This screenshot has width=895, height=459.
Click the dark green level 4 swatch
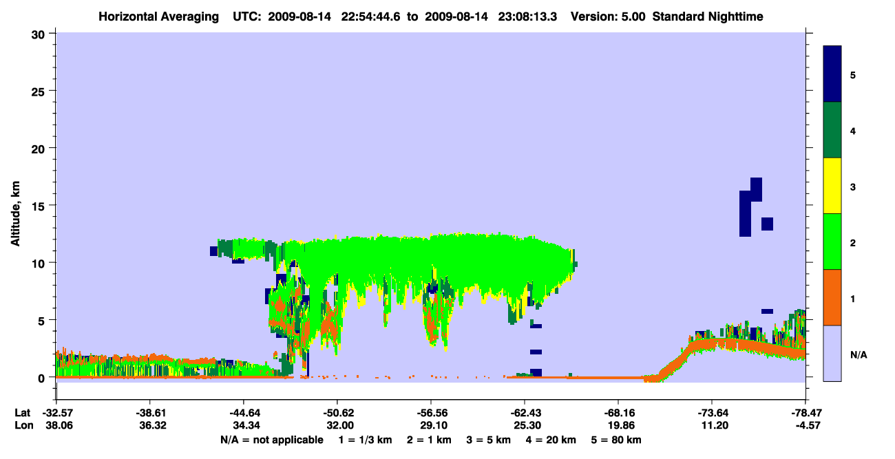pos(832,130)
